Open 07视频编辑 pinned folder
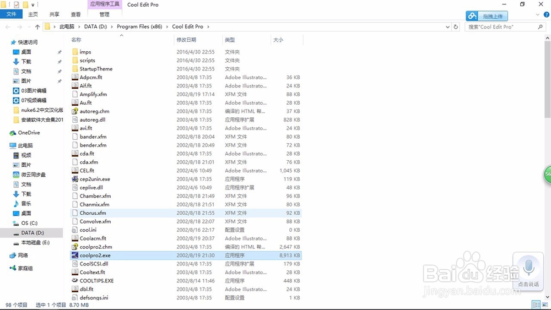The height and width of the screenshot is (310, 551). [x=34, y=100]
